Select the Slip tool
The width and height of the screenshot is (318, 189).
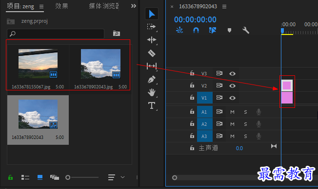click(152, 66)
